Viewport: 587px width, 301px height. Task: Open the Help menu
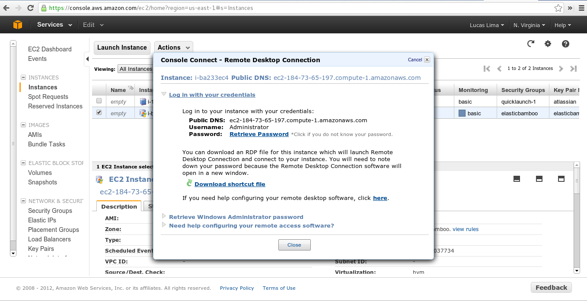[x=563, y=25]
